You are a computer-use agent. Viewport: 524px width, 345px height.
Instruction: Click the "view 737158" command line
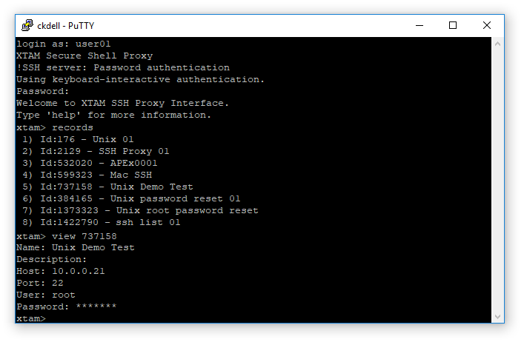pos(66,236)
